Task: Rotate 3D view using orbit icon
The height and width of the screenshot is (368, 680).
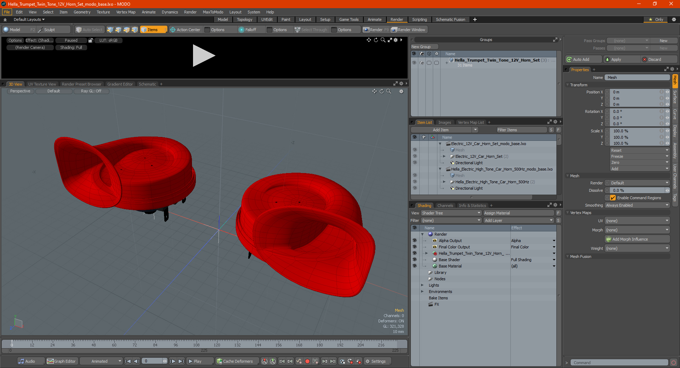Action: (381, 91)
